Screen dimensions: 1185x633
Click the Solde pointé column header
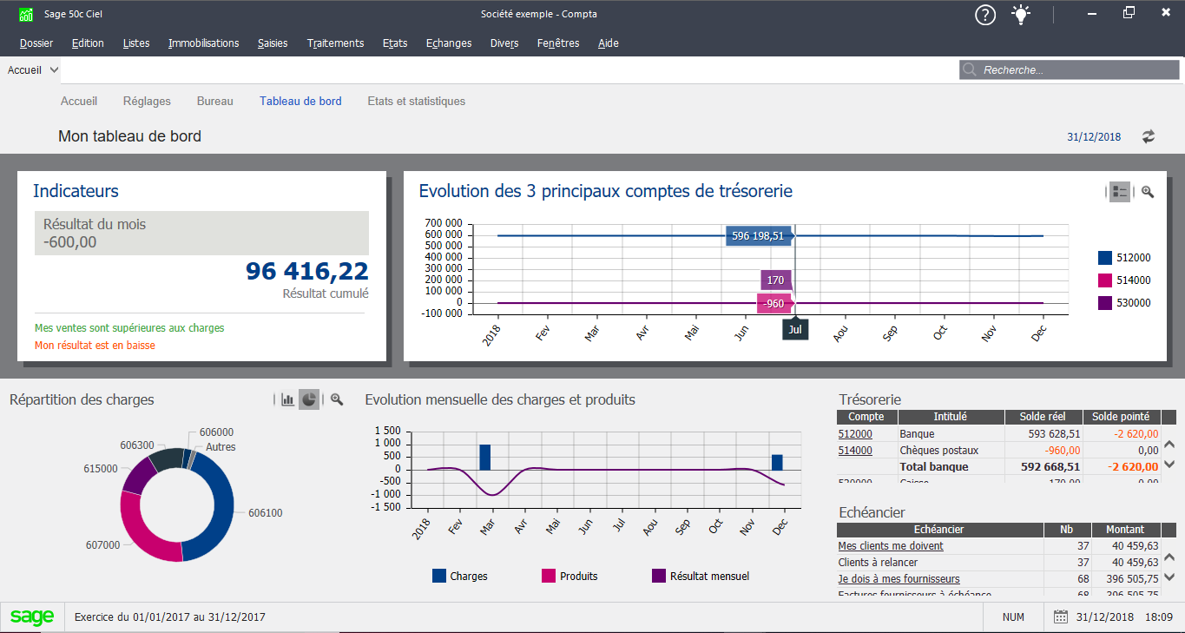coord(1122,417)
